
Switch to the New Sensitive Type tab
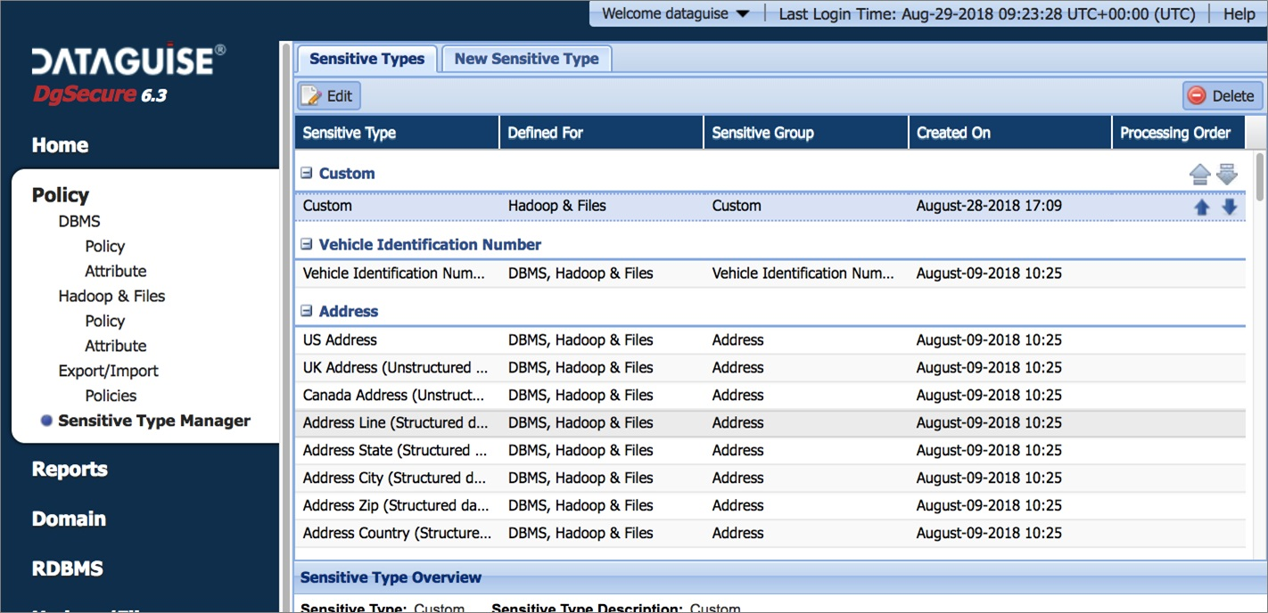click(526, 59)
